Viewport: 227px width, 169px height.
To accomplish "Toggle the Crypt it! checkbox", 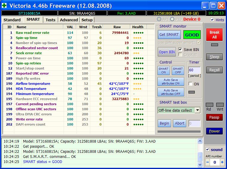I will (x=180, y=55).
